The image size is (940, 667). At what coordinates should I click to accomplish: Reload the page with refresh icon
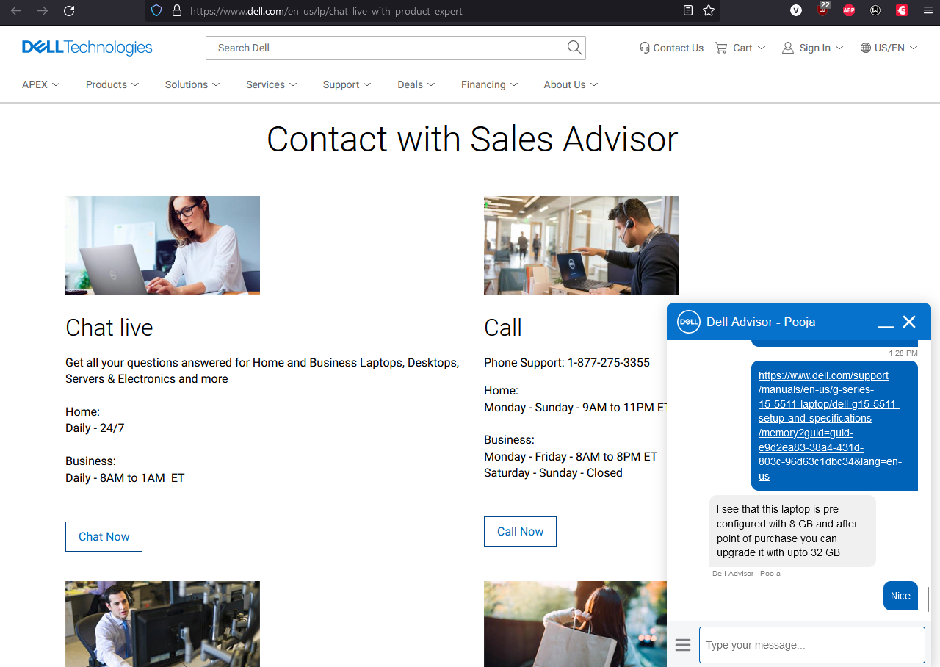click(69, 11)
